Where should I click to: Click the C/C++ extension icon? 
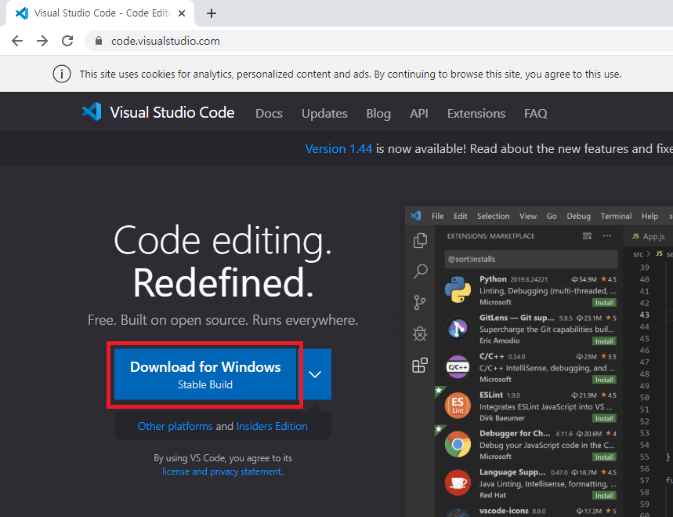(458, 367)
